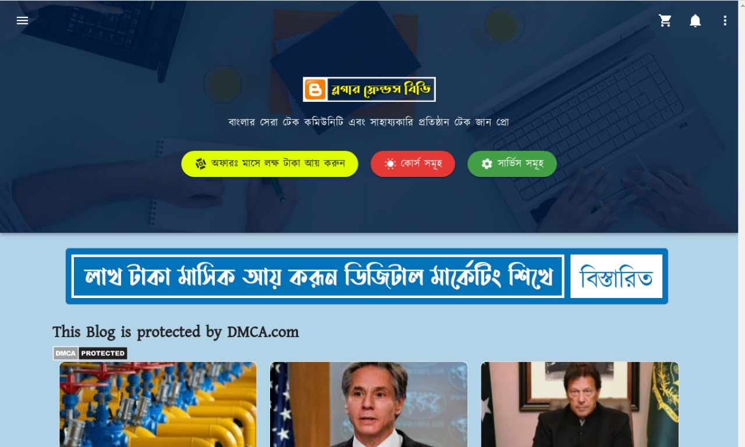Open the hamburger navigation menu
The height and width of the screenshot is (447, 745).
point(22,20)
